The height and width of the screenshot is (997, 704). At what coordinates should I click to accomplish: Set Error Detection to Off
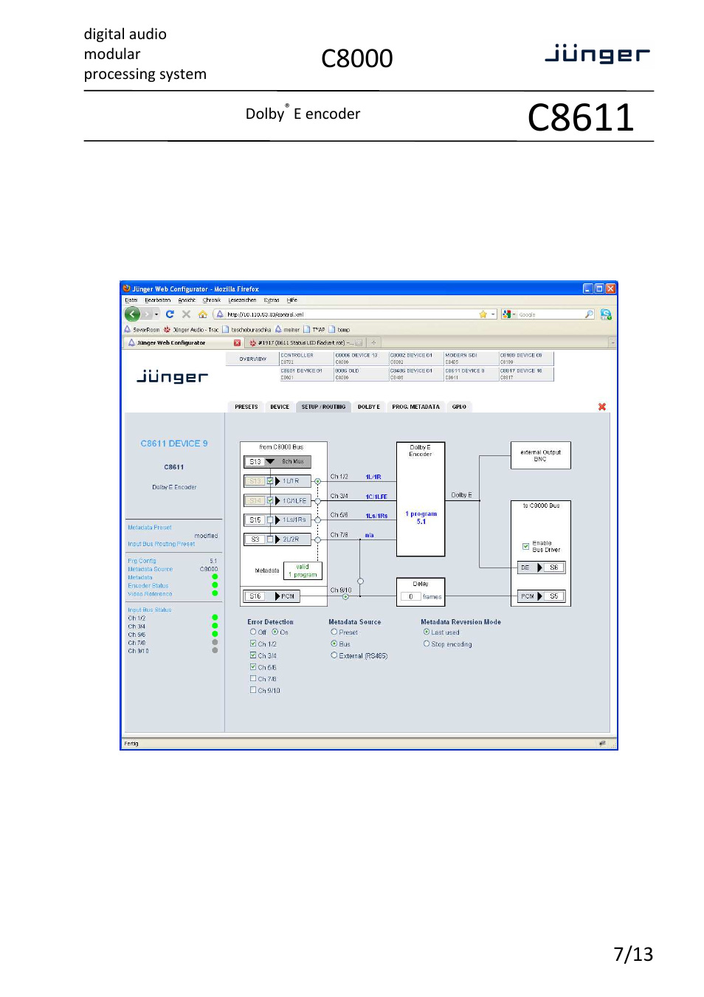coord(253,632)
